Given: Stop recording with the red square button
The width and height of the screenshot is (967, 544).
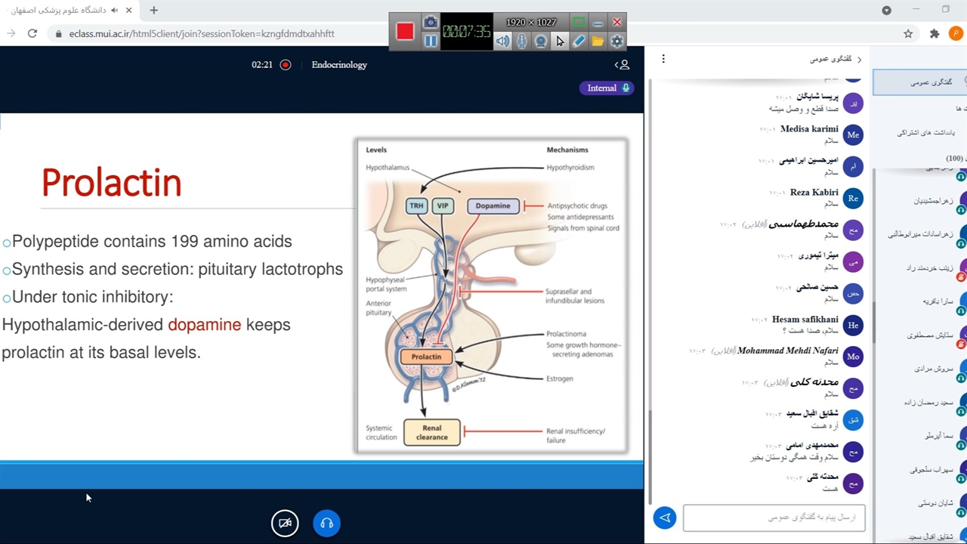Looking at the screenshot, I should 405,31.
